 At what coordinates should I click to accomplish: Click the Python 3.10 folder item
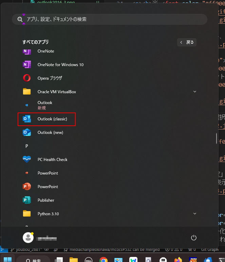pyautogui.click(x=48, y=214)
